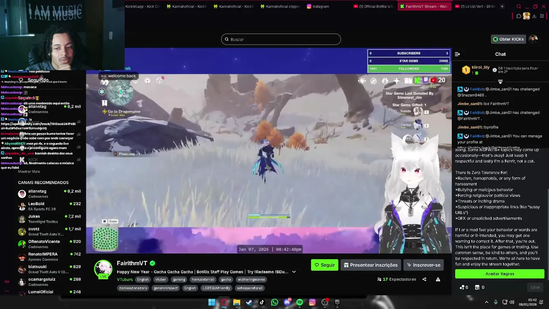Click FairBot username in first chat message
Viewport: 549px width, 309px height.
(477, 89)
